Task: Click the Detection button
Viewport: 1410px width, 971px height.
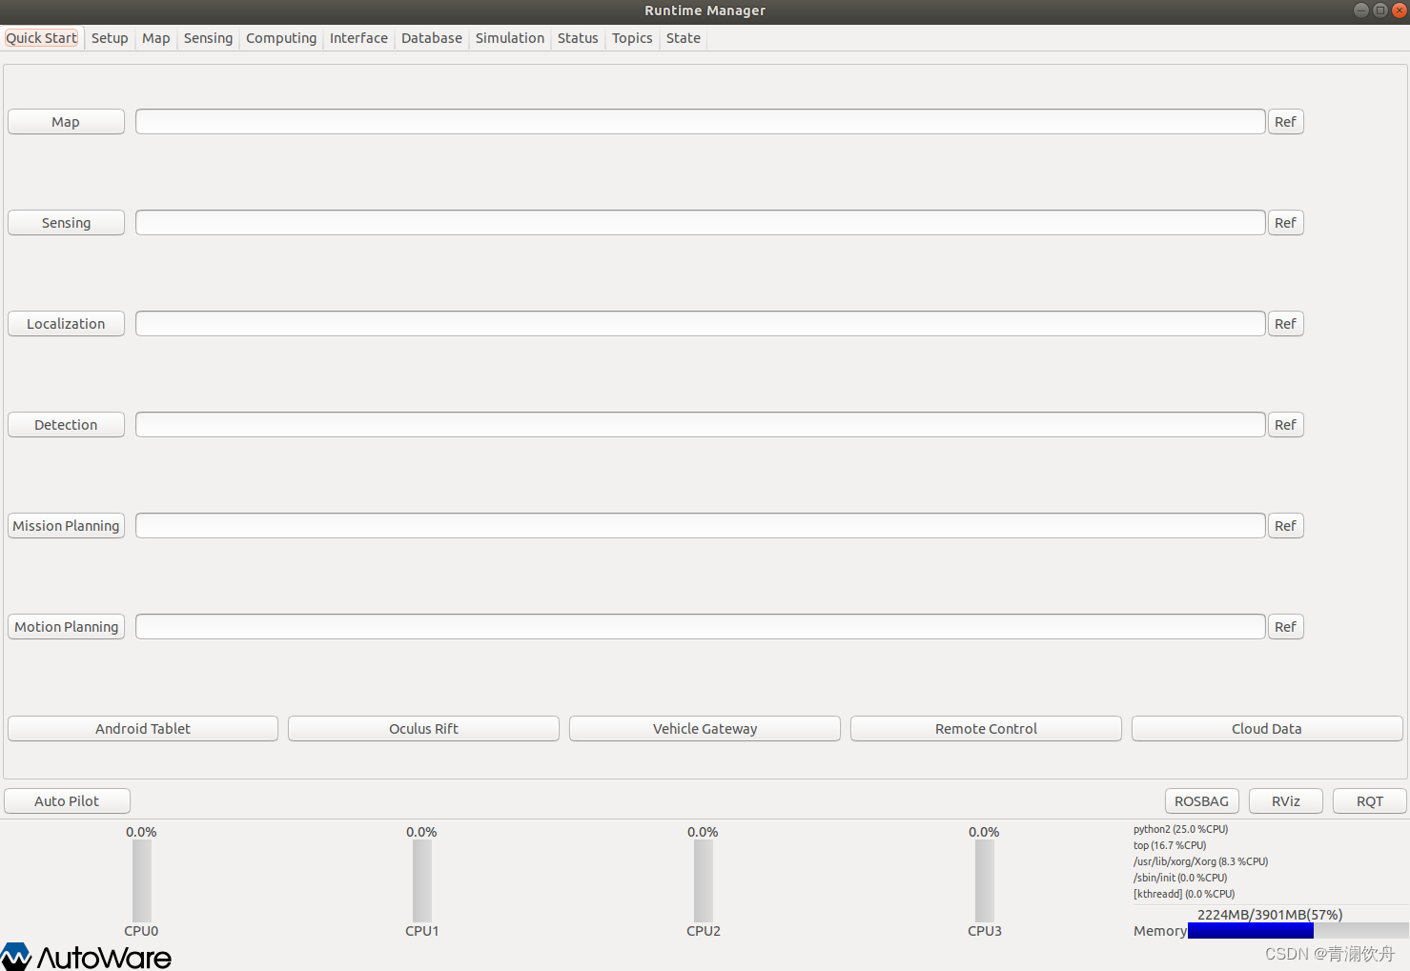Action: (x=66, y=425)
